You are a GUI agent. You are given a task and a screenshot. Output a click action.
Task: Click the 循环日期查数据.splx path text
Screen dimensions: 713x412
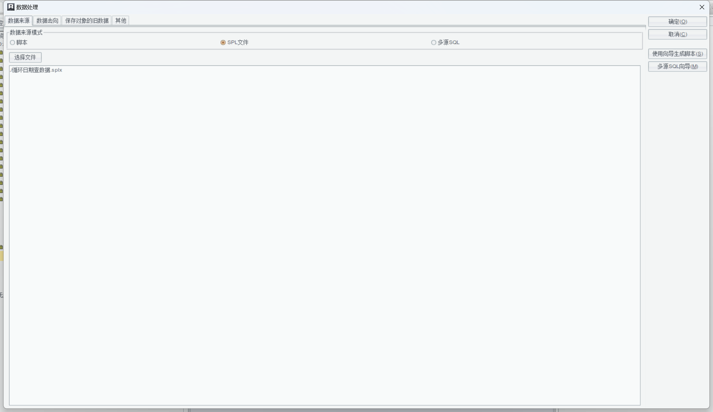[37, 70]
